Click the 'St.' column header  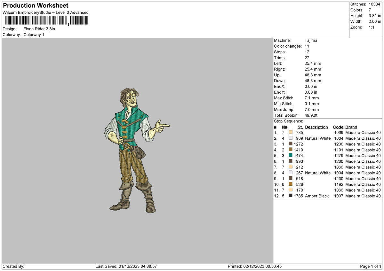pos(300,127)
